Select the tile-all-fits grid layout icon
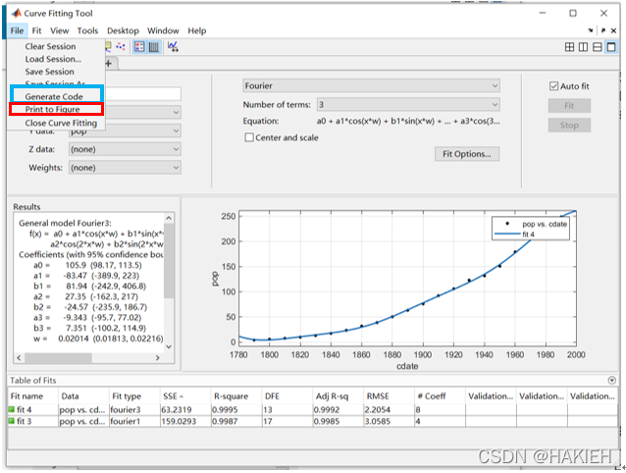The image size is (626, 473). [569, 47]
